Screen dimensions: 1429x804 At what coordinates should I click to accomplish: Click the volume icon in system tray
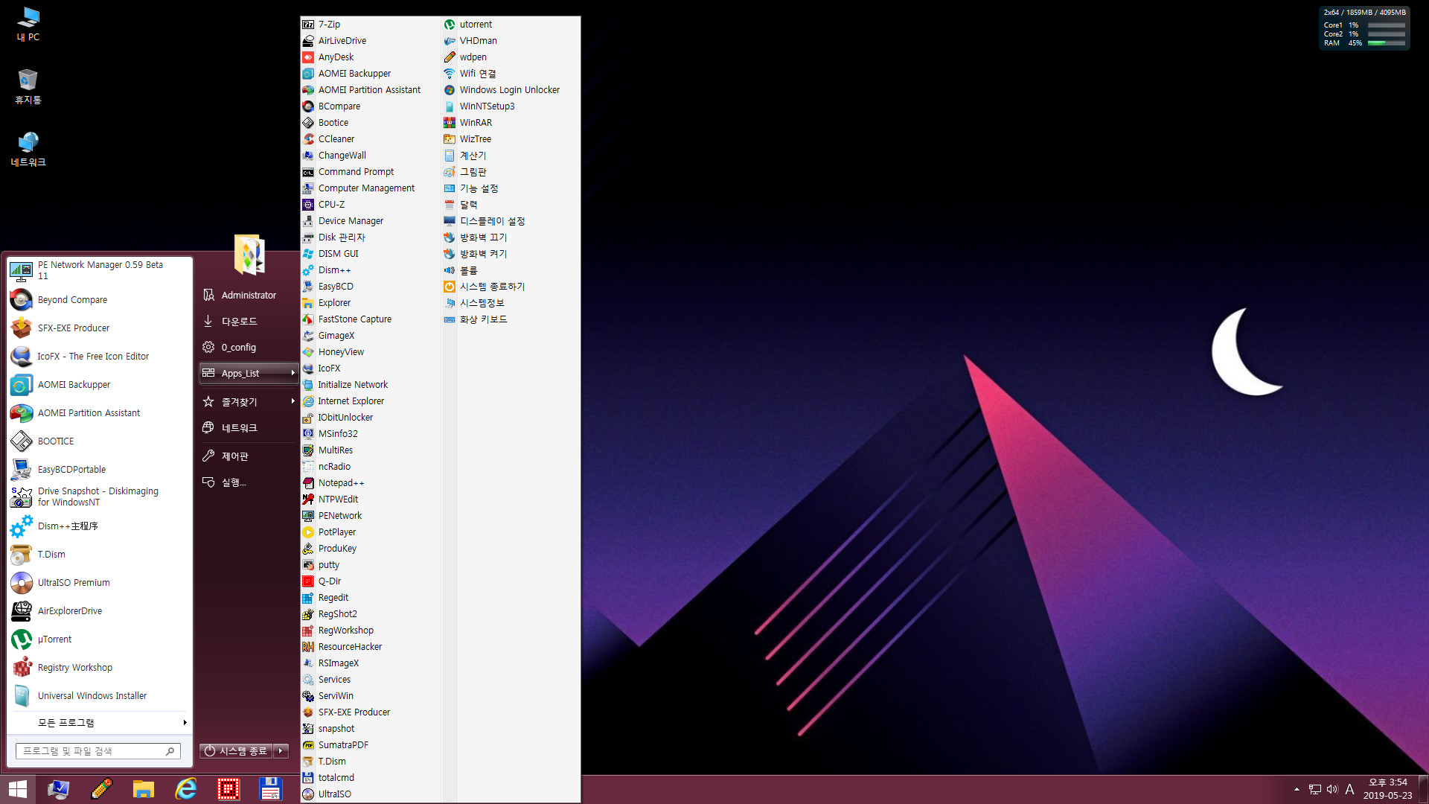click(x=1332, y=790)
